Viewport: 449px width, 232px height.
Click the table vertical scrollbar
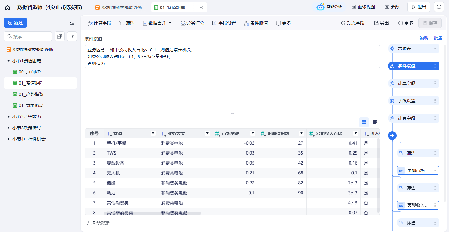point(378,176)
